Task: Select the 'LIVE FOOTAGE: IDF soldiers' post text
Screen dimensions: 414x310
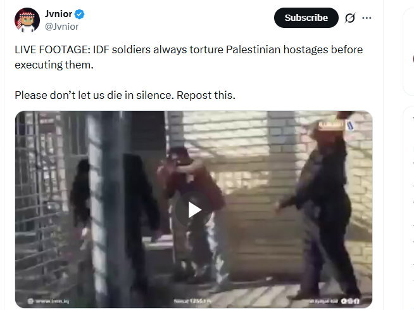Action: [x=189, y=57]
